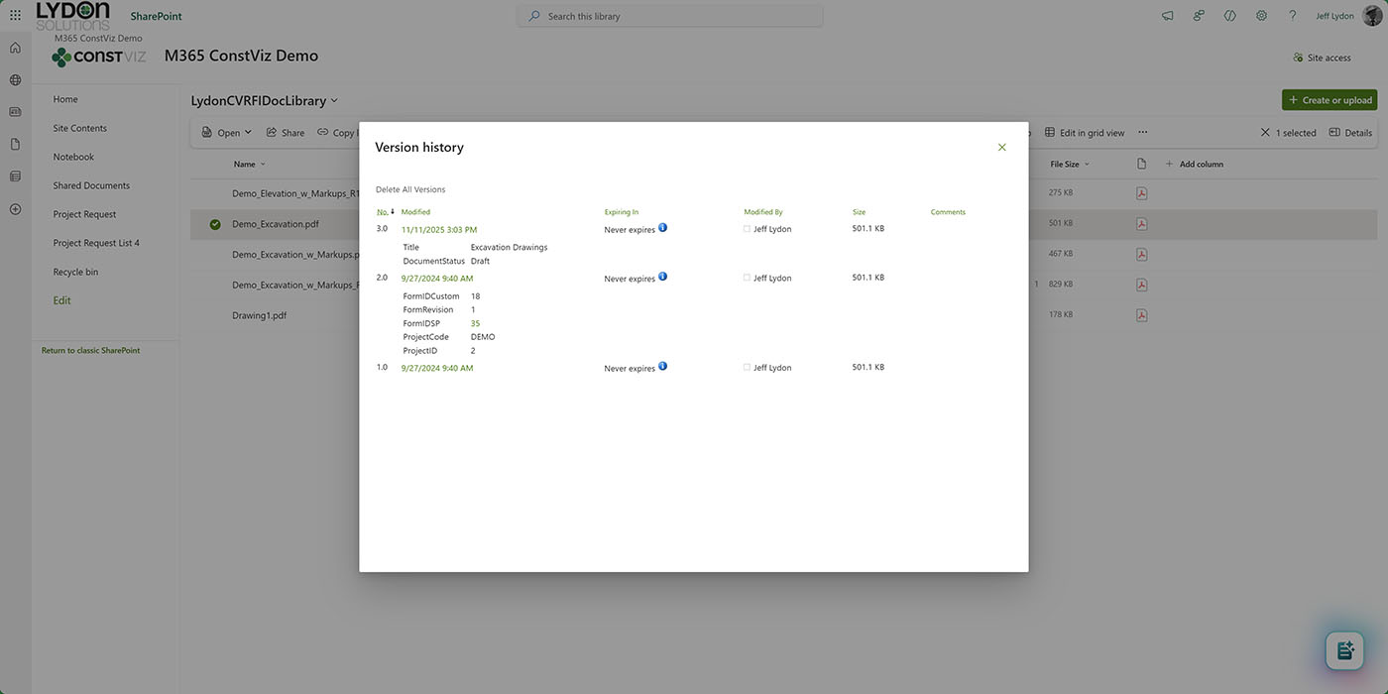Click Delete All Versions link

point(409,189)
